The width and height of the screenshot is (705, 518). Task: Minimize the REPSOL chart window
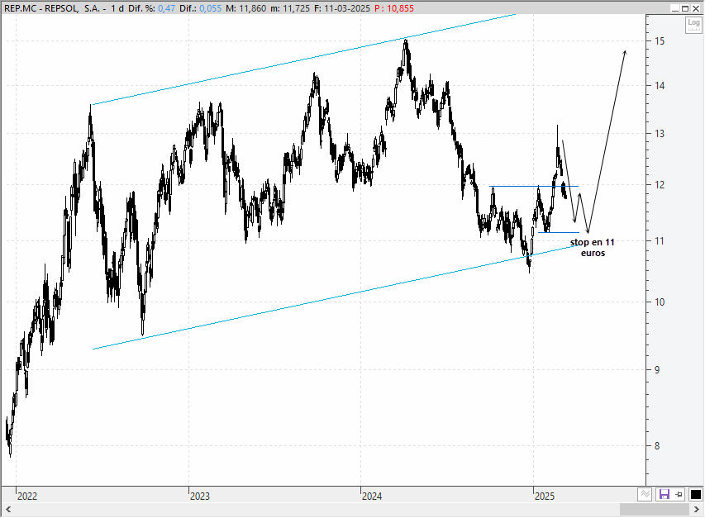(x=675, y=8)
